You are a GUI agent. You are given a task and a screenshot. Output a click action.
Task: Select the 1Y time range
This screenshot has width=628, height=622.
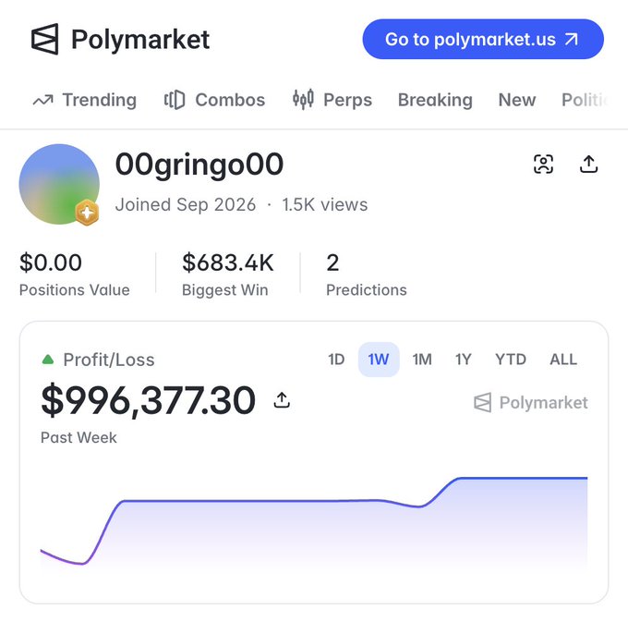(x=464, y=360)
